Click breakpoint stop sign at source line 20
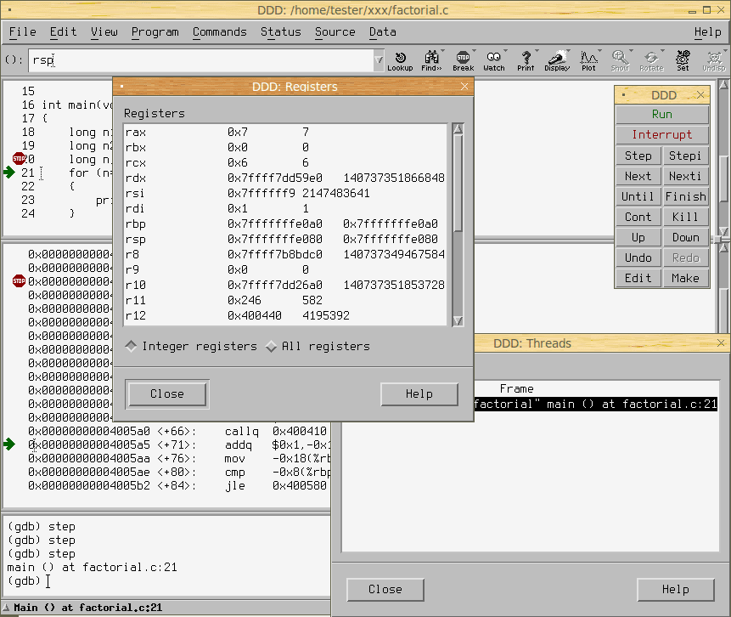 pos(19,159)
